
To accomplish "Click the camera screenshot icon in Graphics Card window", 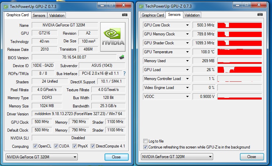I will click(x=124, y=15).
